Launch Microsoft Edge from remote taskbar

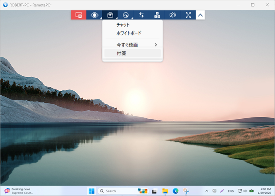pyautogui.click(x=176, y=191)
